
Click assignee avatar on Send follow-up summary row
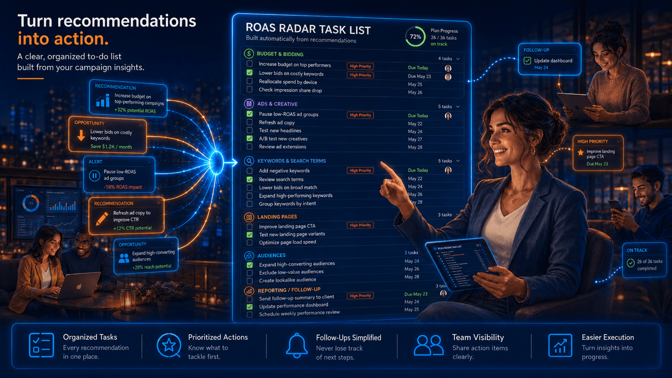coord(443,293)
